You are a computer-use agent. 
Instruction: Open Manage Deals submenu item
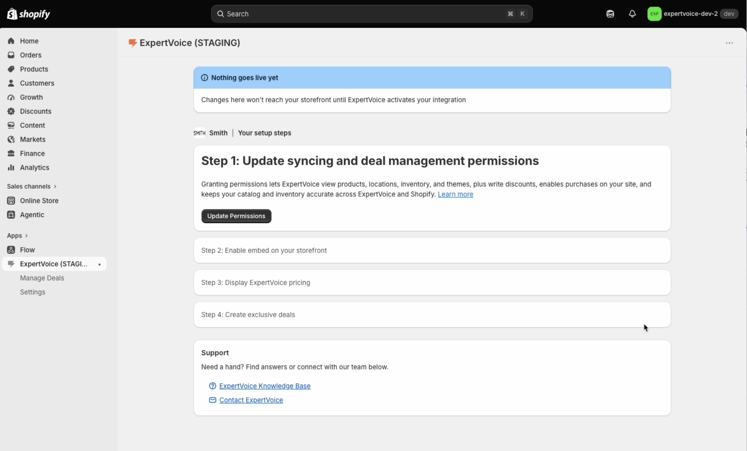click(x=42, y=278)
